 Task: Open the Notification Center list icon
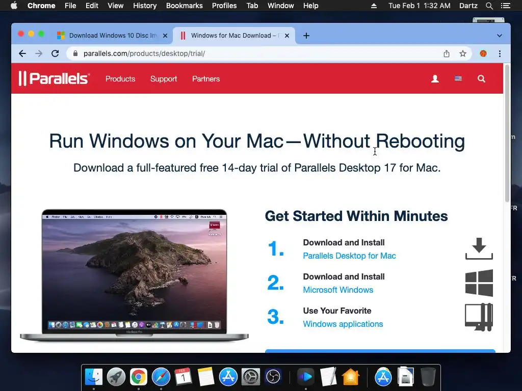click(505, 6)
